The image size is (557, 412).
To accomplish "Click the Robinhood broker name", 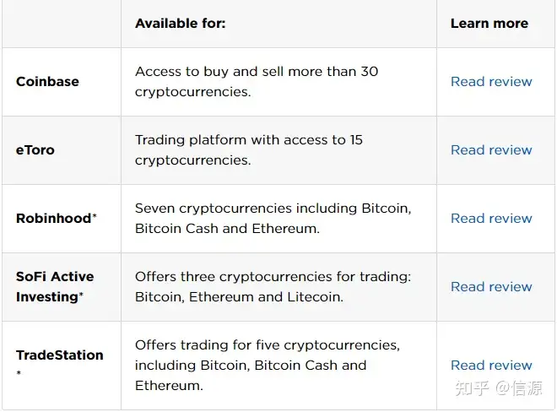I will pyautogui.click(x=53, y=219).
